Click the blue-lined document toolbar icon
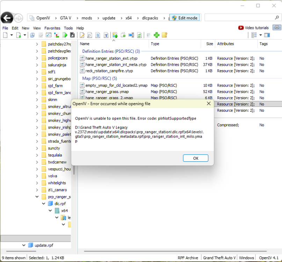 point(97,35)
